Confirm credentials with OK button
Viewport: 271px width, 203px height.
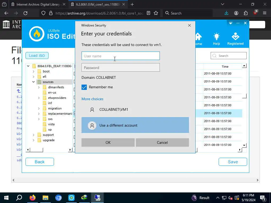[x=108, y=142]
